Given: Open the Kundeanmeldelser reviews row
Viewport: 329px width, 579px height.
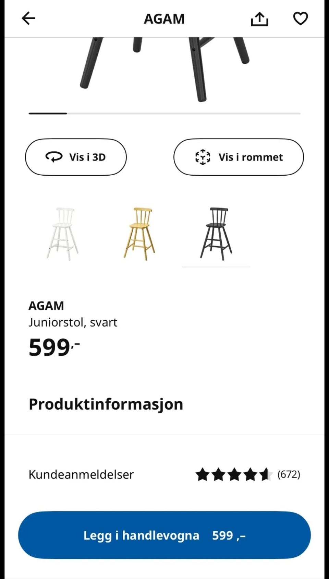Looking at the screenshot, I should (164, 474).
